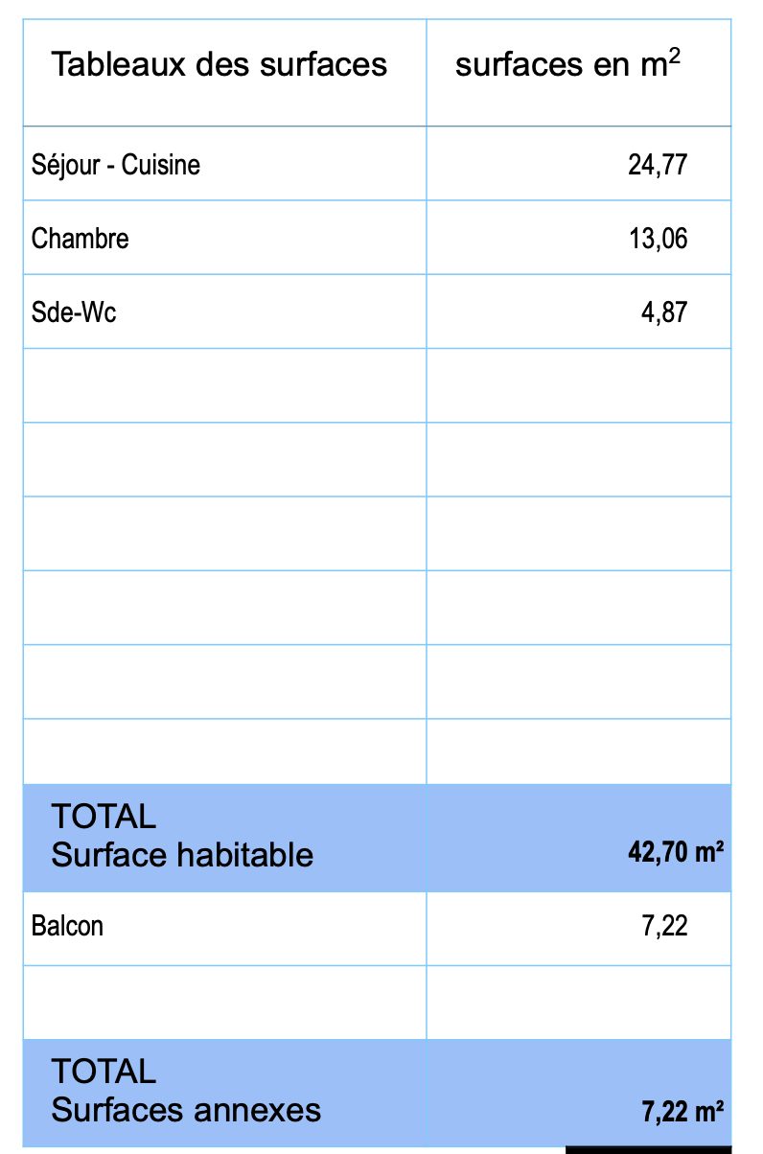763x1154 pixels.
Task: Click the "Séjour - Cuisine" row label
Action: 116,165
